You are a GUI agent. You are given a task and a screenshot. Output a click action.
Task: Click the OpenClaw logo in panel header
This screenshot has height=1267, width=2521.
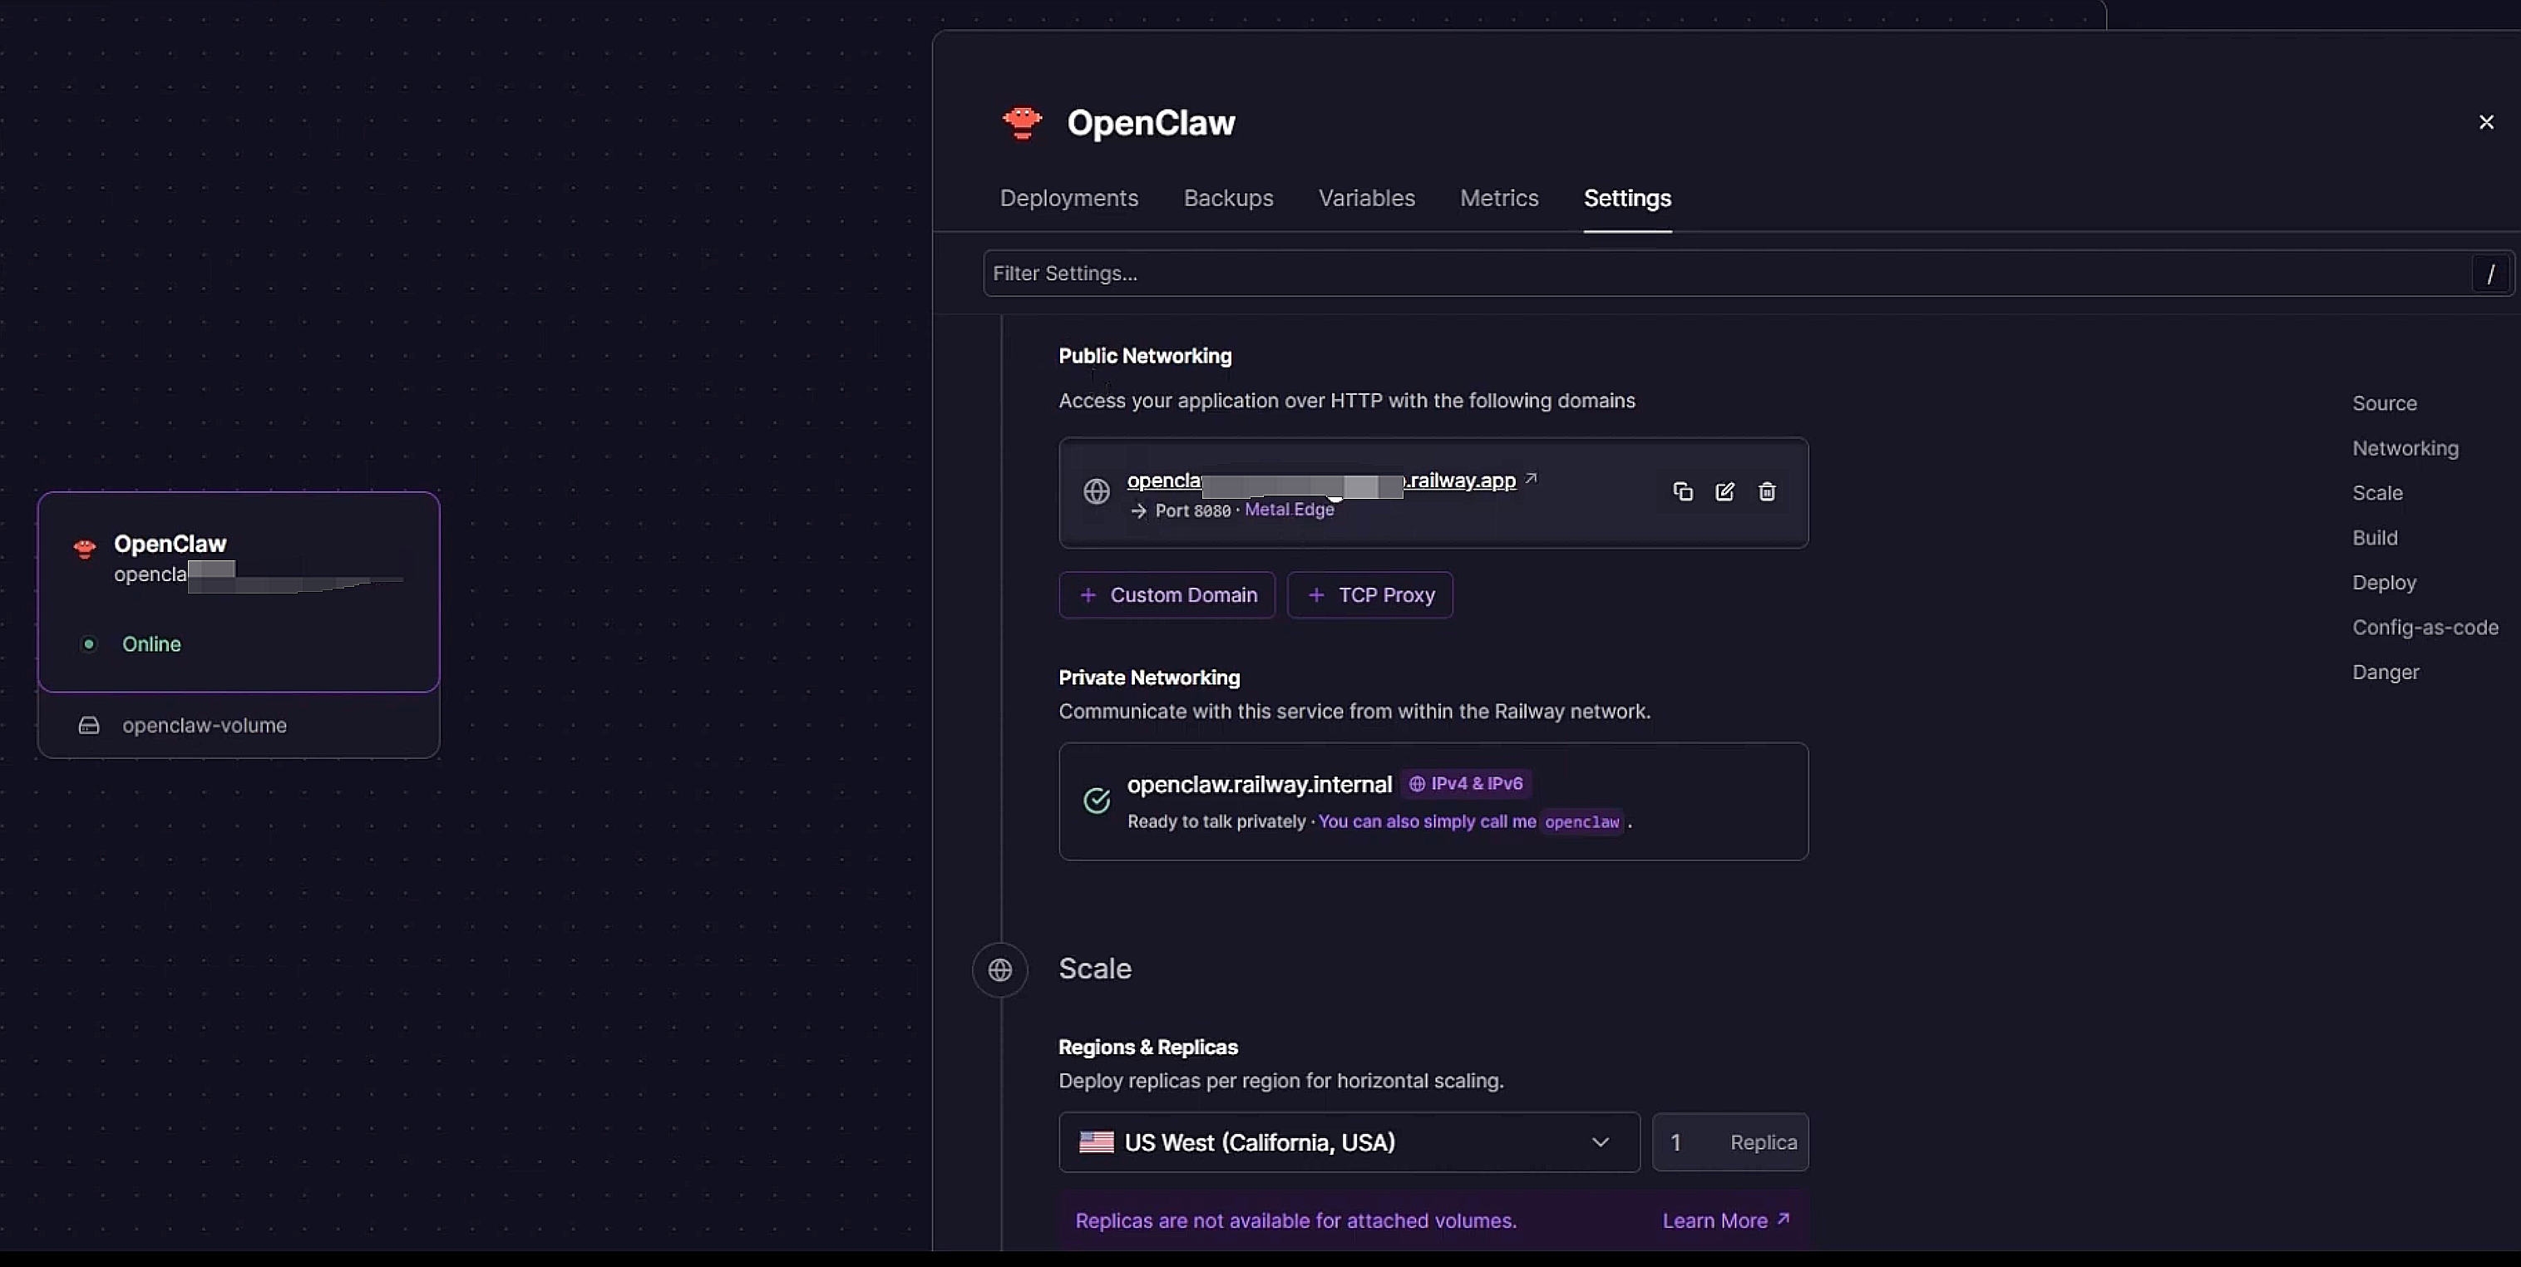(1022, 123)
